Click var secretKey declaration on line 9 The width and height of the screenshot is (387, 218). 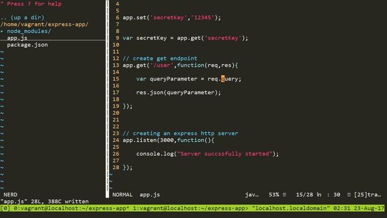click(145, 38)
